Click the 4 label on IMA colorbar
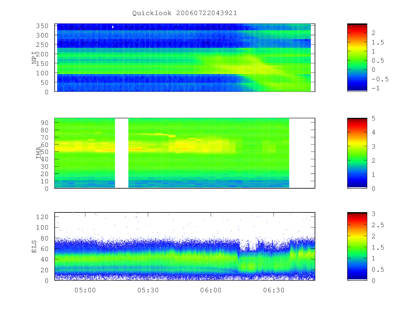Screen dimensions: 420x315 pos(373,132)
